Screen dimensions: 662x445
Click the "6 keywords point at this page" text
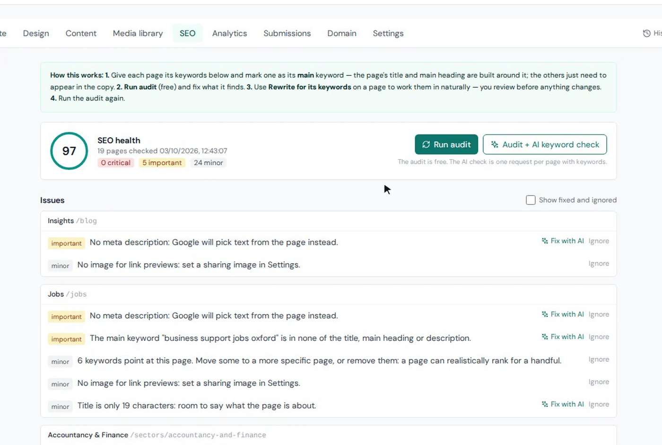135,361
